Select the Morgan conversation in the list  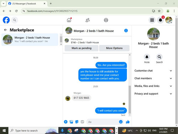(x=30, y=40)
